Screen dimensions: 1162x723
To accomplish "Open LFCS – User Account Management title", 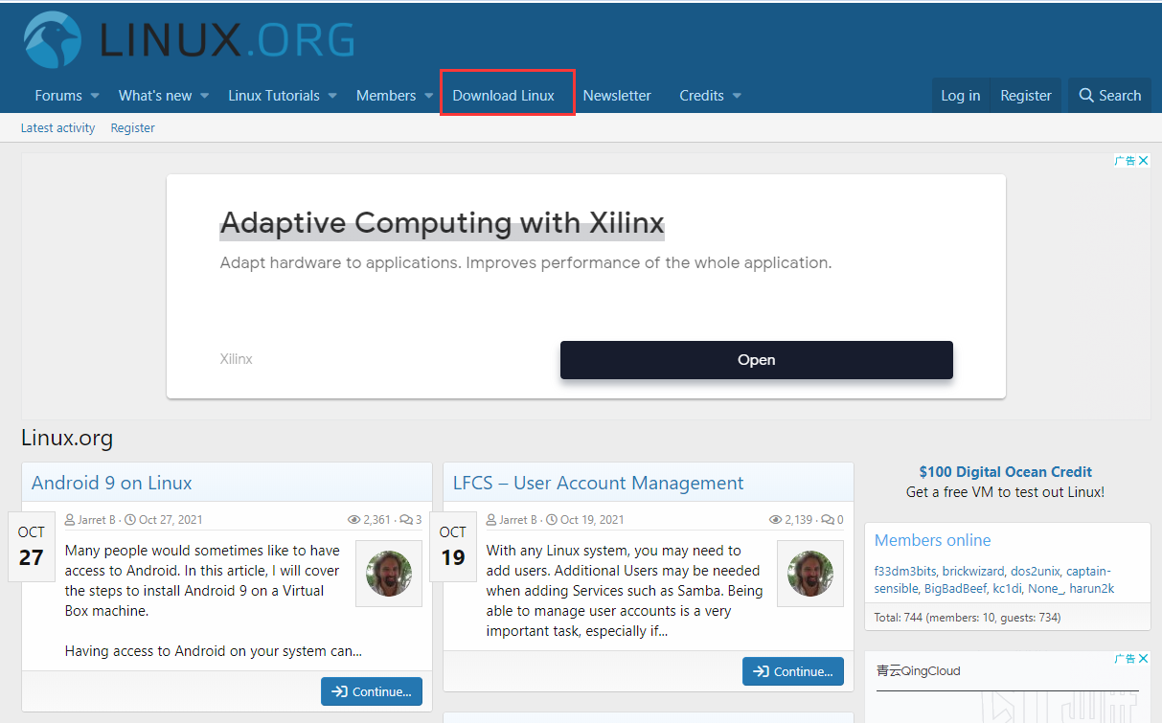I will click(x=599, y=483).
